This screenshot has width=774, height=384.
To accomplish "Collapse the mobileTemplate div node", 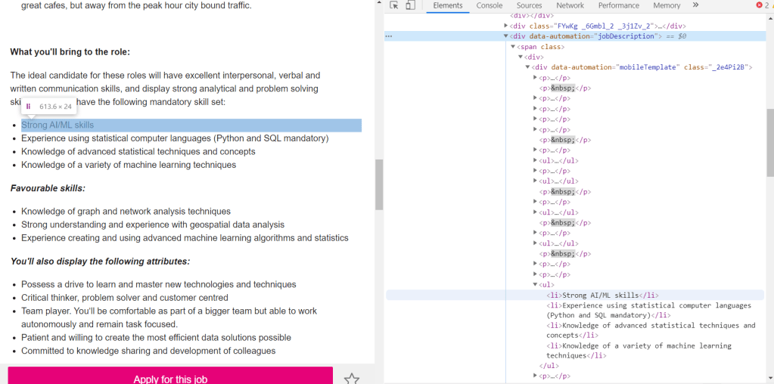I will [528, 67].
